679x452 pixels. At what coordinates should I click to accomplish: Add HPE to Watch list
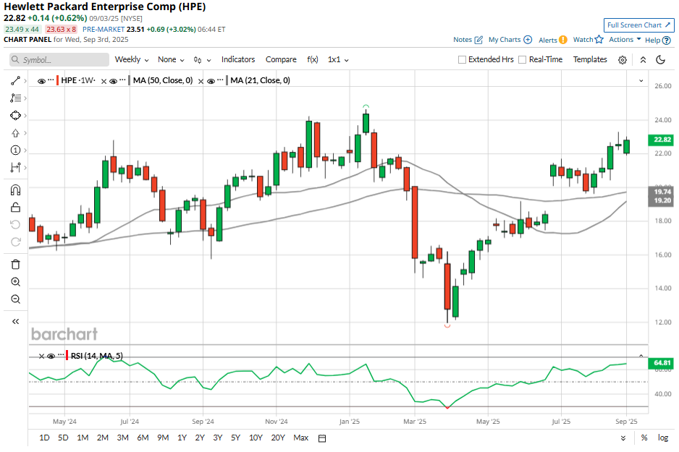click(x=588, y=40)
